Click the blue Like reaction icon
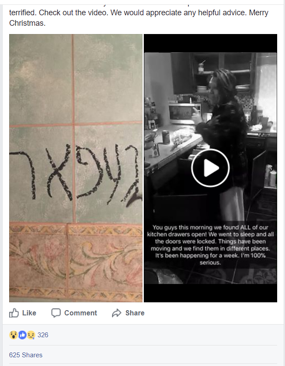This screenshot has height=366, width=285. [x=22, y=335]
